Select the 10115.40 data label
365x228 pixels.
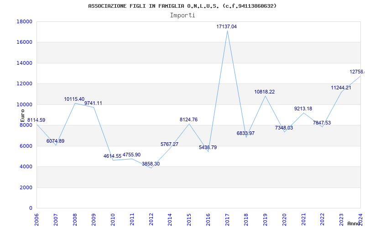(x=74, y=99)
